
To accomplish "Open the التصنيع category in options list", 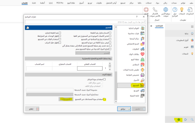I will (x=131, y=85).
